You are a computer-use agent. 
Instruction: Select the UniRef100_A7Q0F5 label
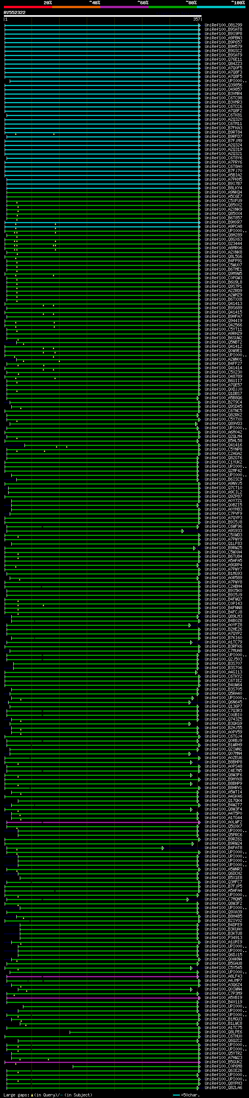click(x=223, y=68)
